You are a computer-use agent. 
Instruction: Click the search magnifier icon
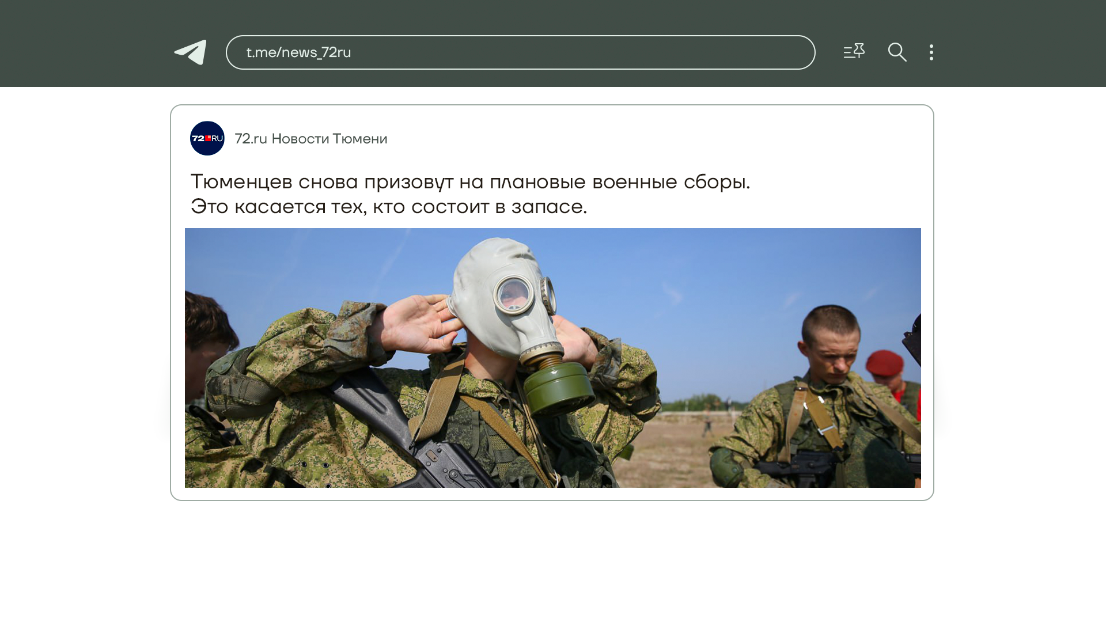[897, 52]
